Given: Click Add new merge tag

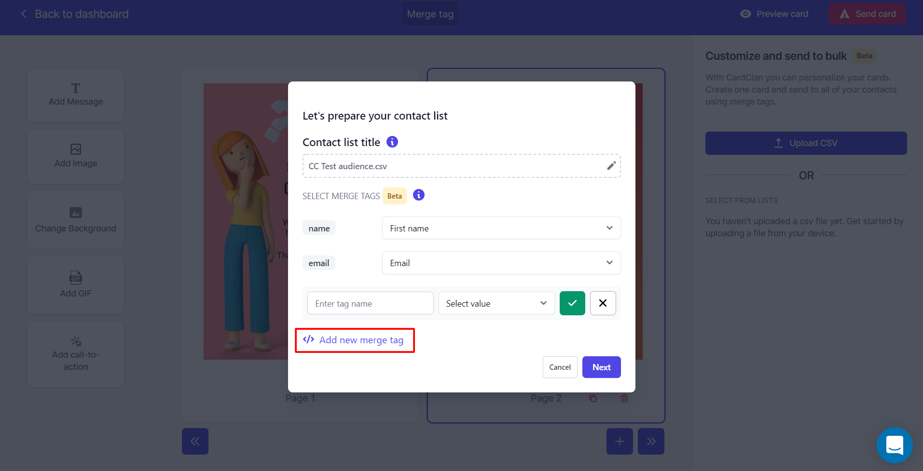Looking at the screenshot, I should pos(355,340).
